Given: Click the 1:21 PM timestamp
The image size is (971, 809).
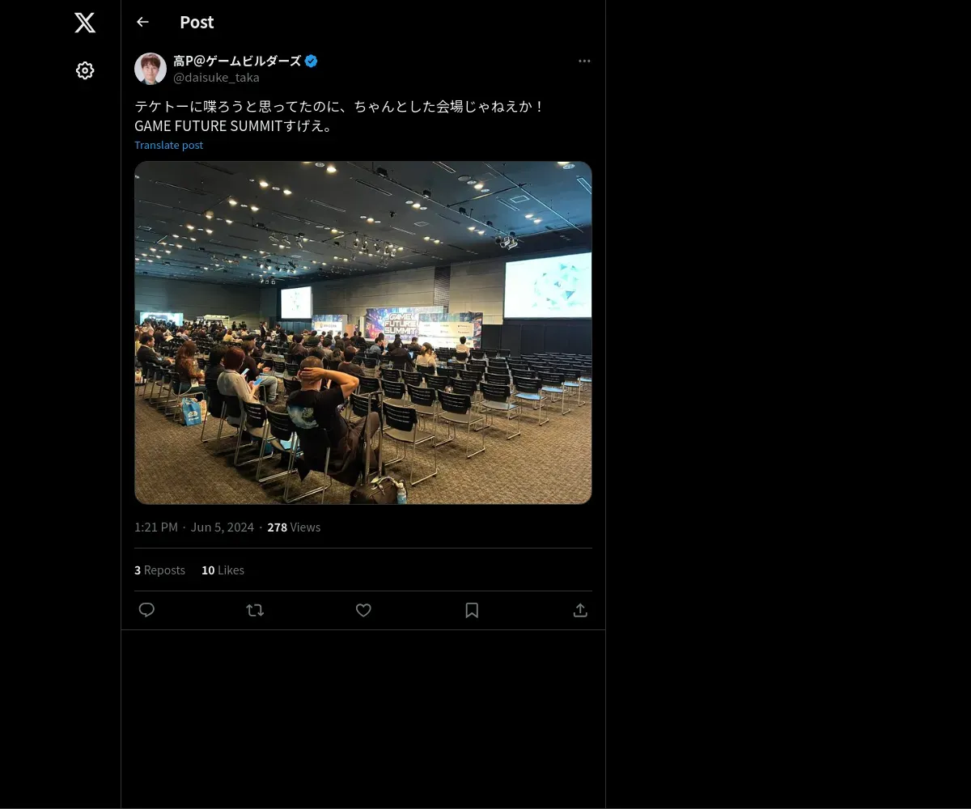Looking at the screenshot, I should pos(156,527).
